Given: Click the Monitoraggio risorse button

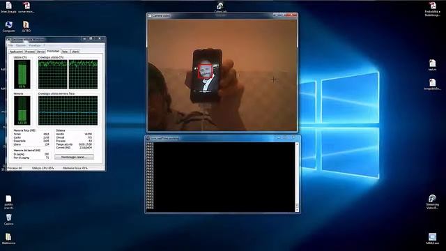Looking at the screenshot, I should coord(74,157).
